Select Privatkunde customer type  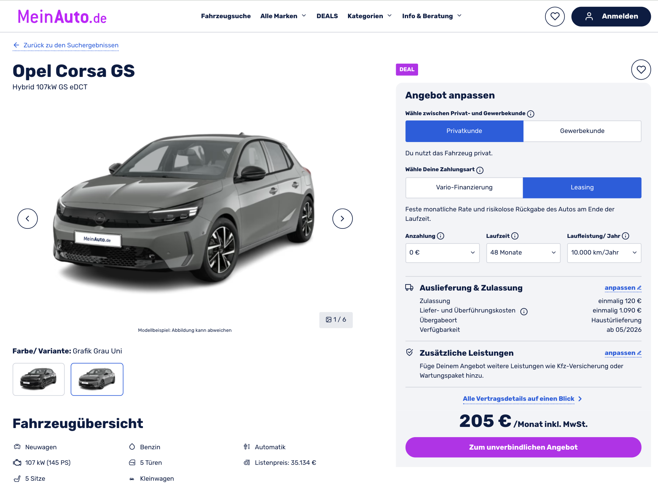[x=464, y=131]
